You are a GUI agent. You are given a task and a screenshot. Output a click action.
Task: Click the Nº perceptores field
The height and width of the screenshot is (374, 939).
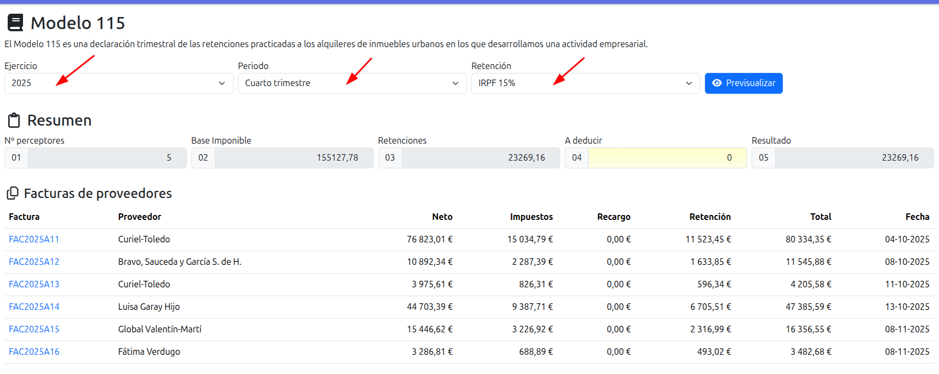107,158
